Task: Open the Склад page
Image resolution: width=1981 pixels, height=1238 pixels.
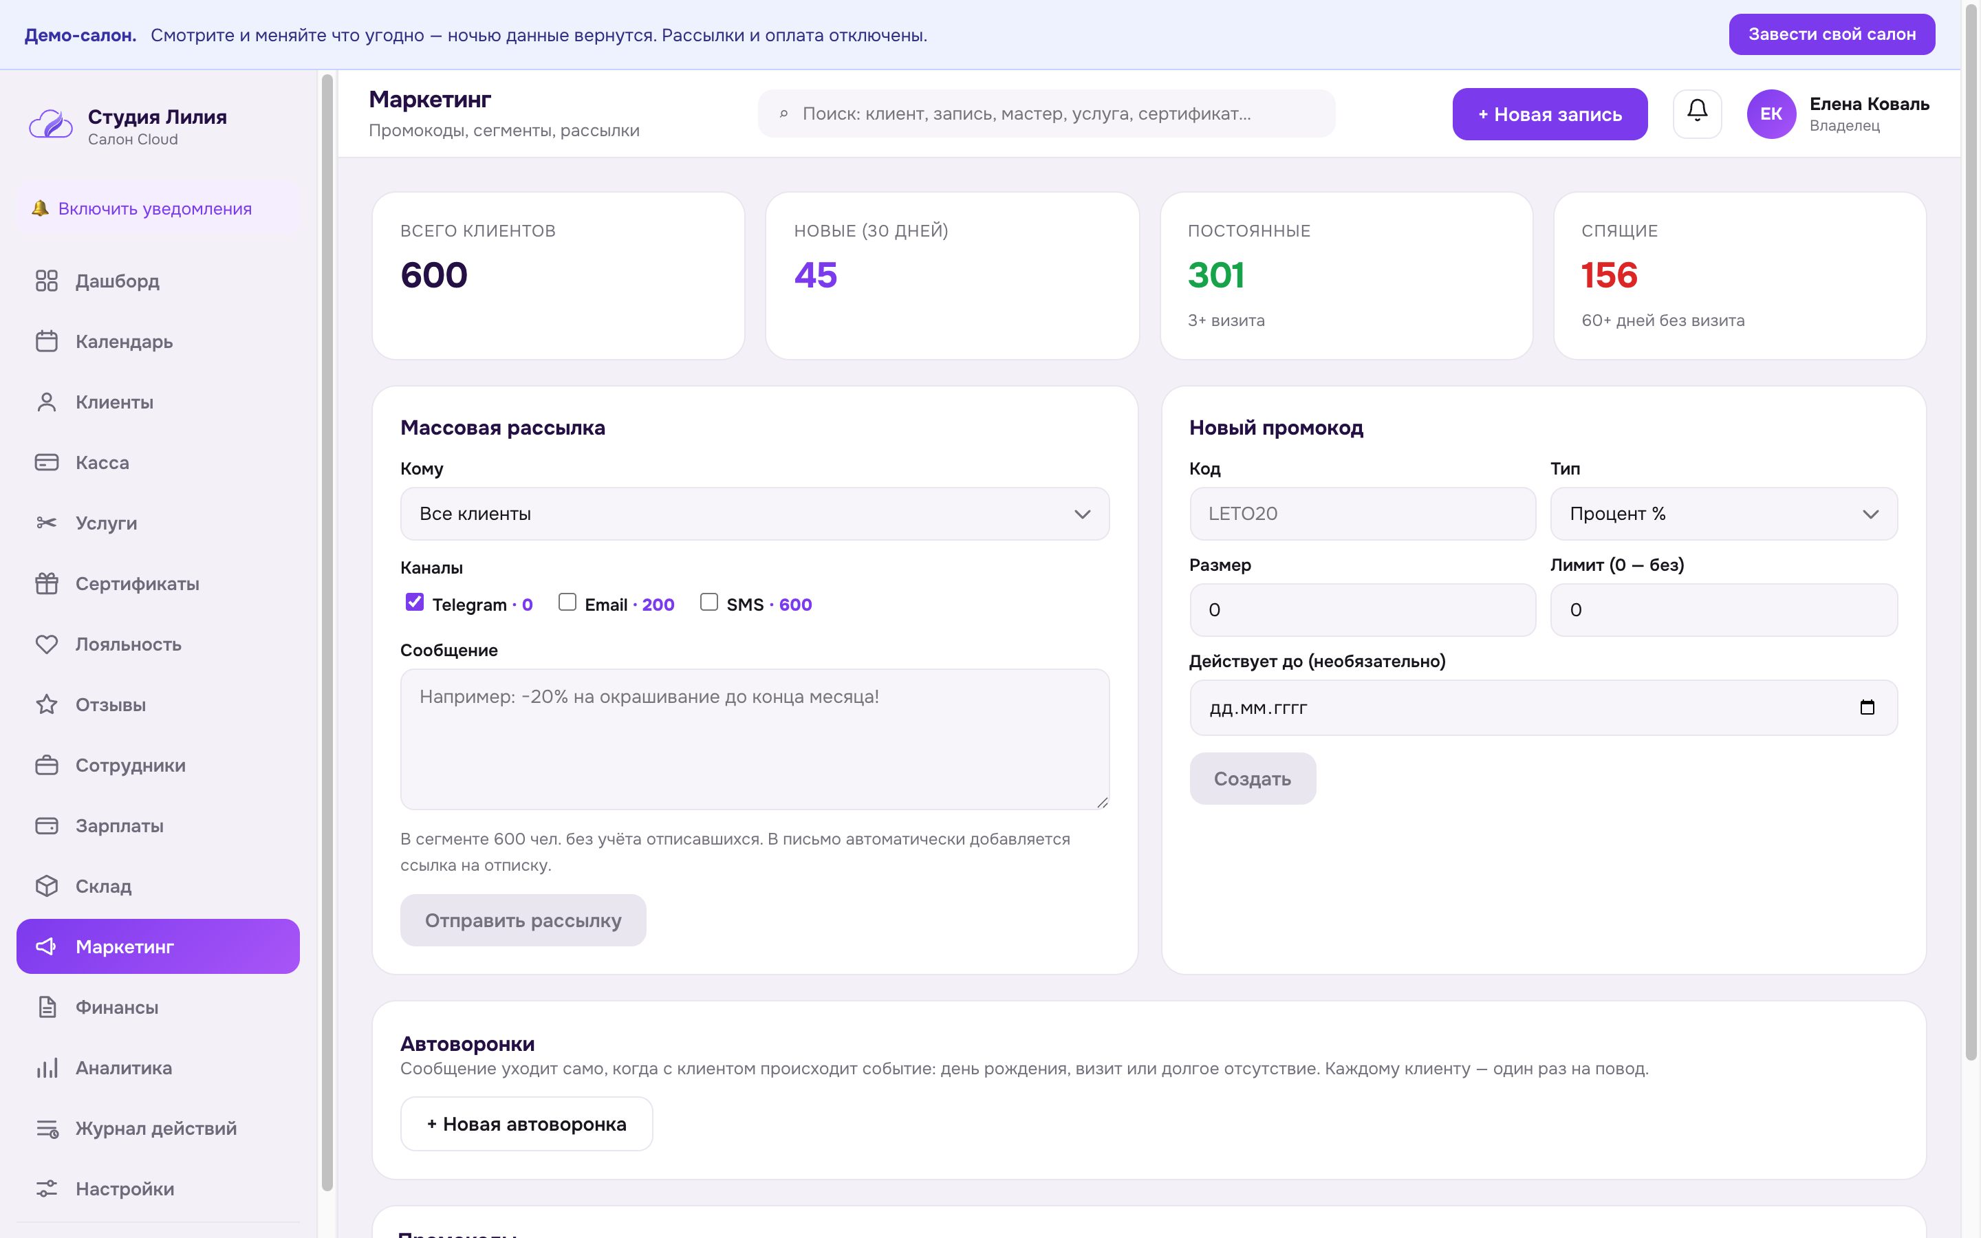Action: [x=158, y=886]
